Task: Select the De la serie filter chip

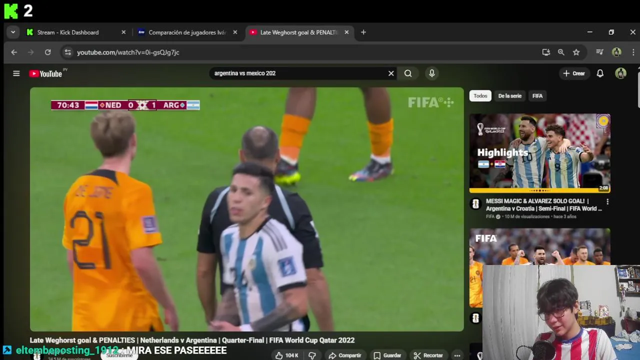Action: coord(509,95)
